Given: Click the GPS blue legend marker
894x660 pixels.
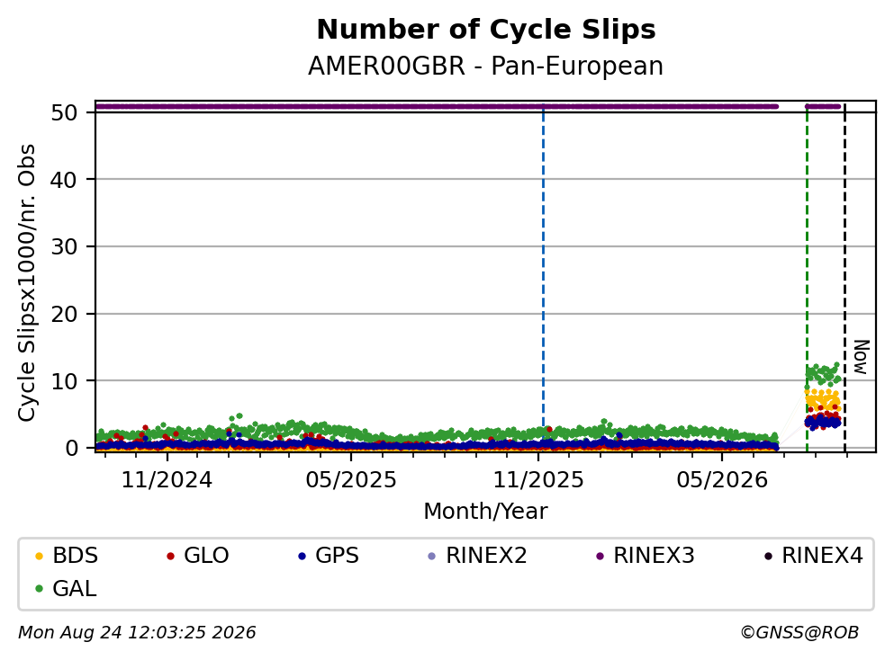Looking at the screenshot, I should coord(303,556).
